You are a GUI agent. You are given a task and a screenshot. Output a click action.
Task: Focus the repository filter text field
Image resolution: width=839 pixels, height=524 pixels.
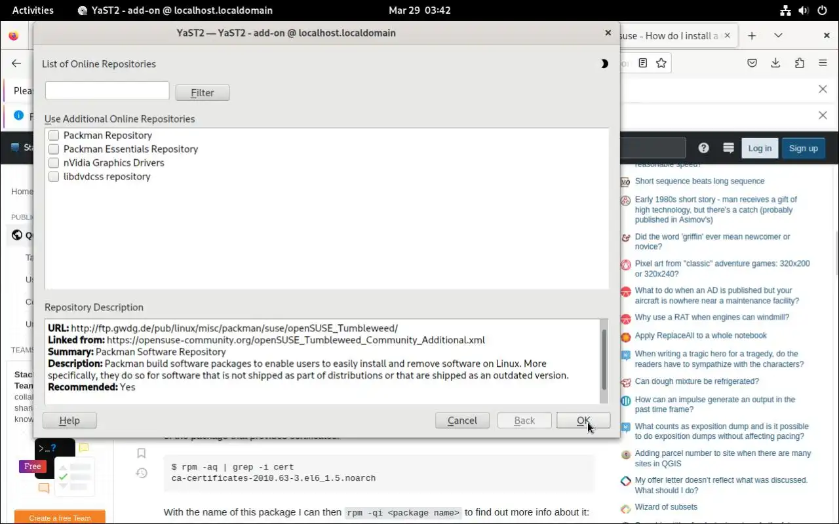coord(107,90)
